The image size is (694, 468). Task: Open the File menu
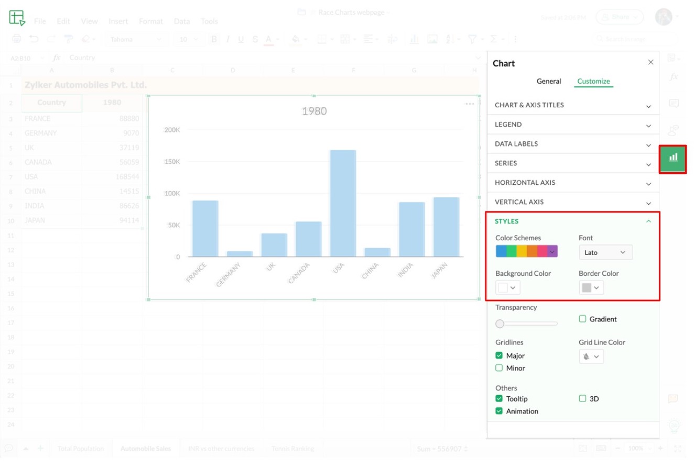click(x=40, y=21)
